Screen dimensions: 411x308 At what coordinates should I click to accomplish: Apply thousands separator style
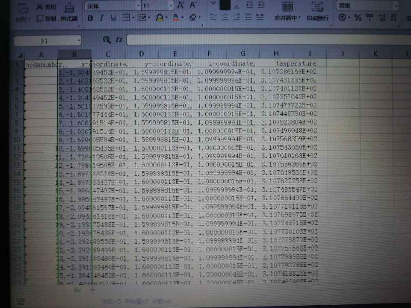pyautogui.click(x=369, y=17)
